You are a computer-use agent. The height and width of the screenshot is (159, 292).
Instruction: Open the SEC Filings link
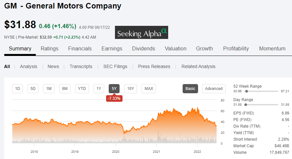(x=115, y=66)
